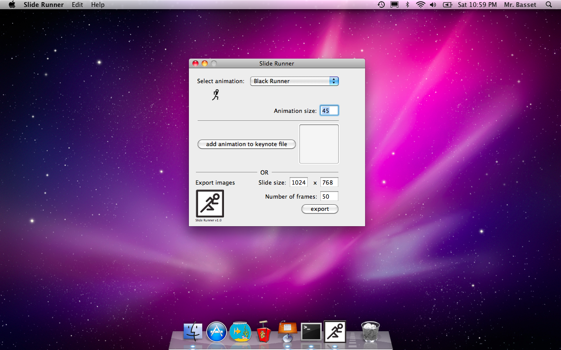Open the Trash in the dock
Image resolution: width=561 pixels, height=350 pixels.
point(370,332)
